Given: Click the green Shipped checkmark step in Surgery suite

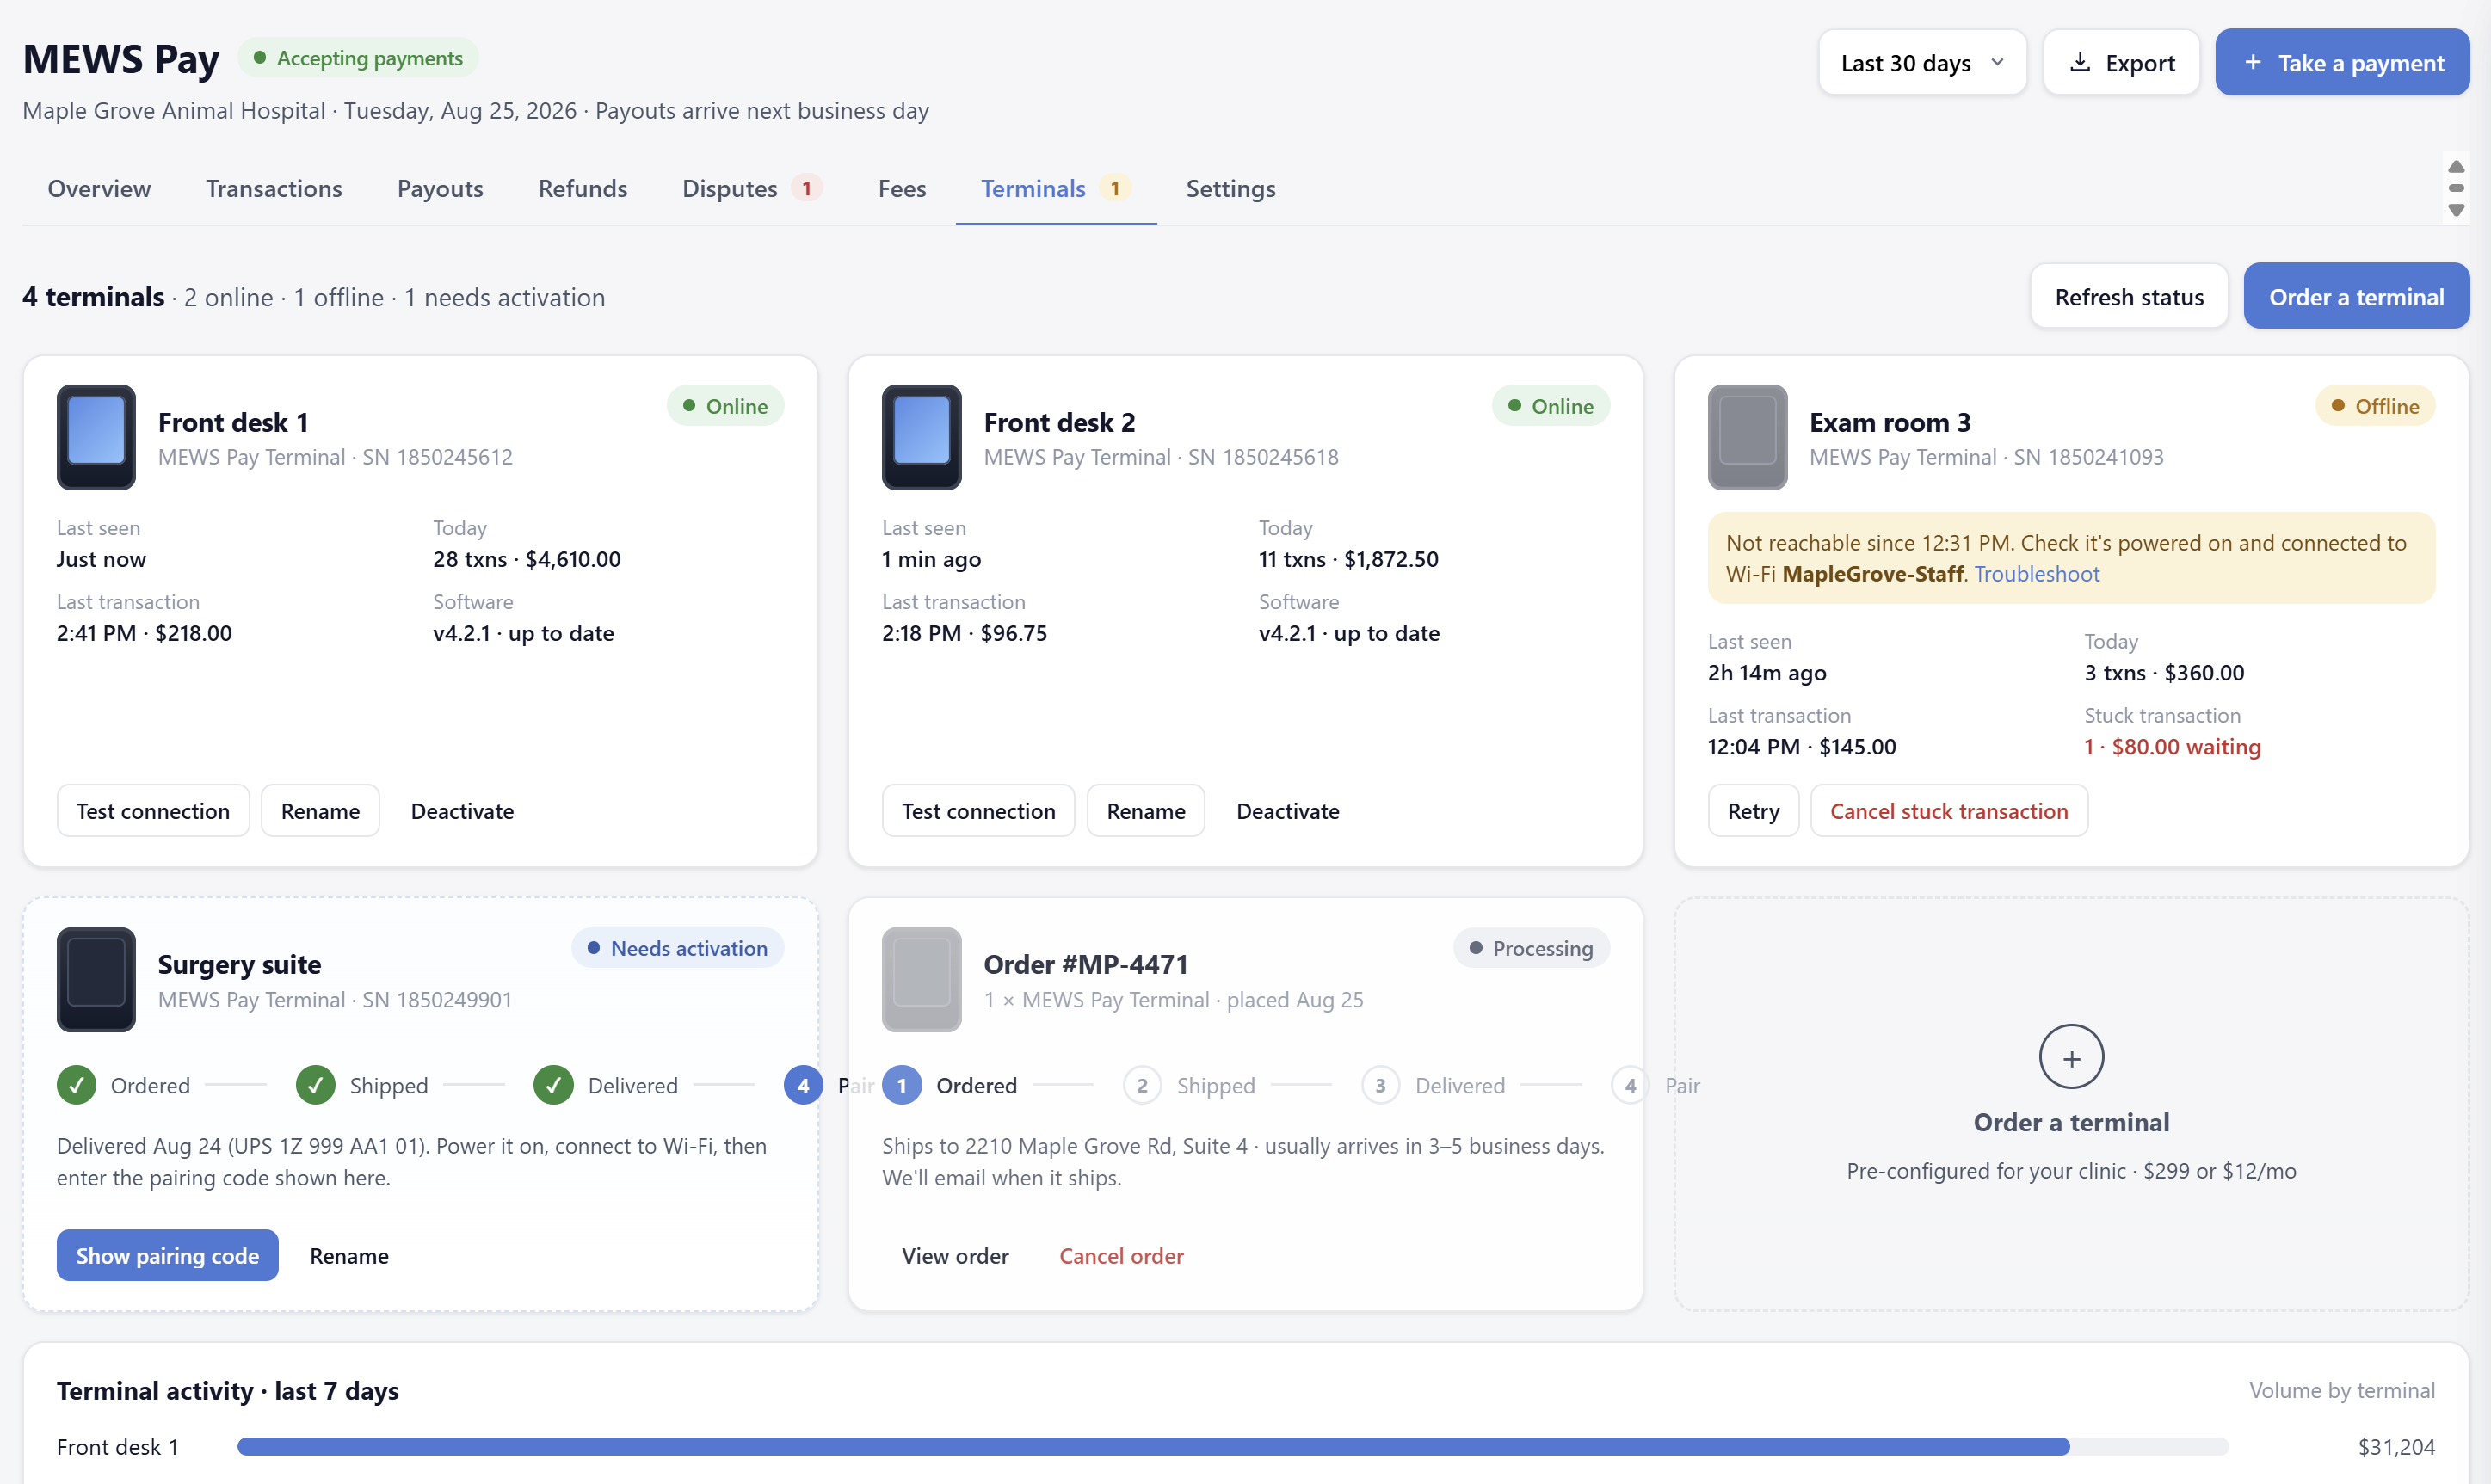Looking at the screenshot, I should 315,1085.
